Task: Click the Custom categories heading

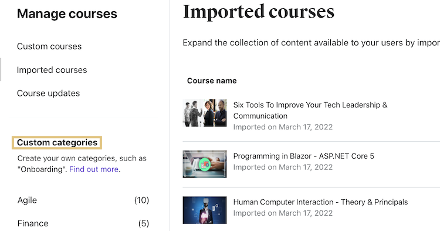Action: [57, 142]
